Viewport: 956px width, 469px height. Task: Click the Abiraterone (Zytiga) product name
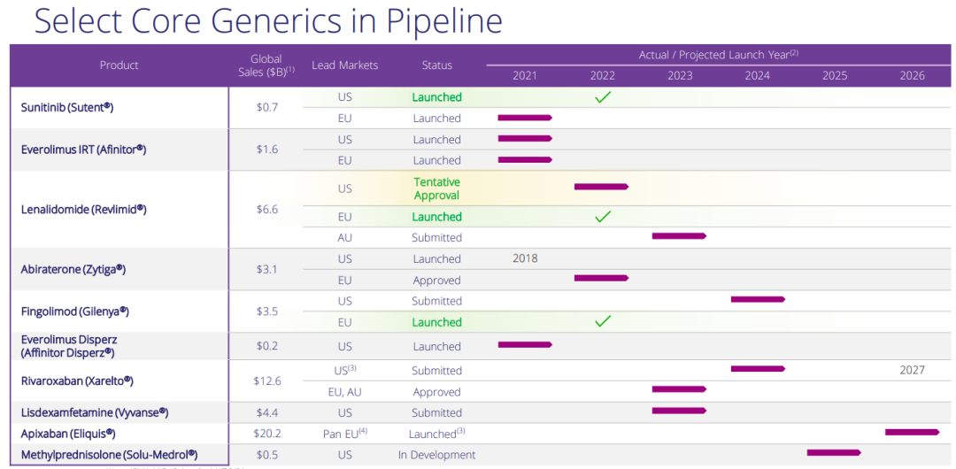pos(73,268)
